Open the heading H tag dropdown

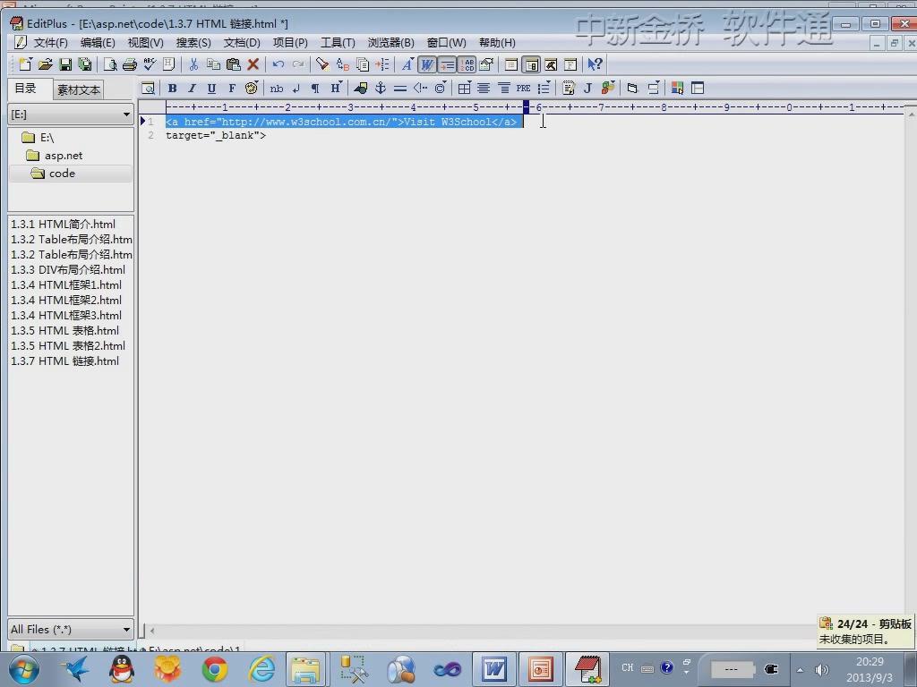[x=336, y=89]
